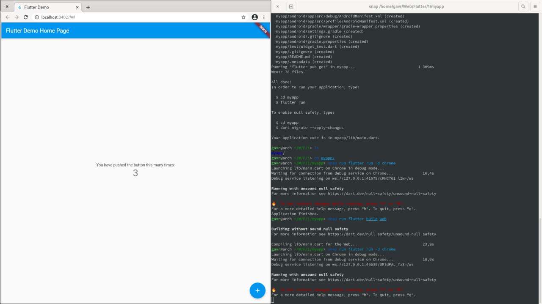Click 'myapp/test/widget_test.dart (created)' line

317,47
